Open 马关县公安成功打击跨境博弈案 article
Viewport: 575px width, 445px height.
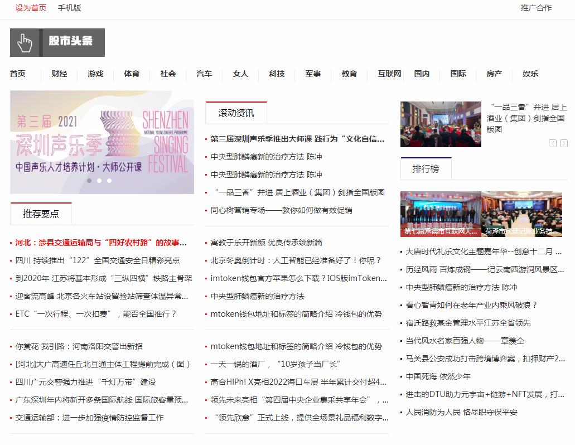tap(485, 359)
